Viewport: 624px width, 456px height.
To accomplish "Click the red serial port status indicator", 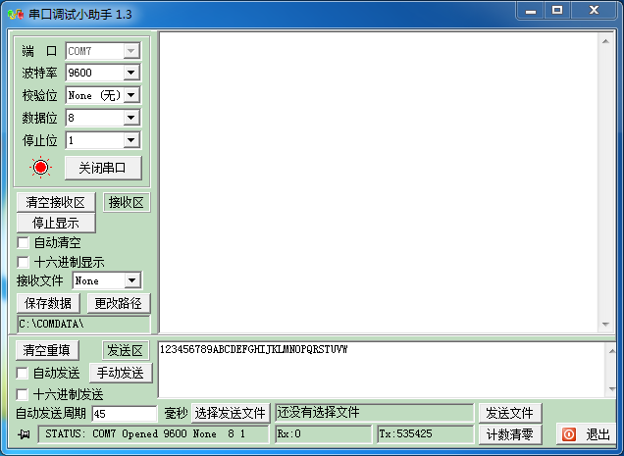I will (40, 168).
